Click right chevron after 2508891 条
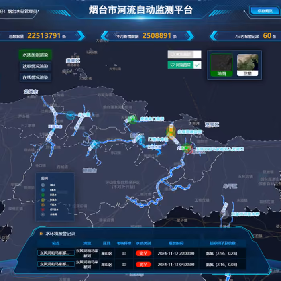The width and height of the screenshot is (281, 281). [190, 35]
